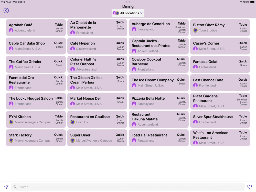Click the castle icon under Casey's Corner
Screen dimensions: 256x192
tap(195, 49)
